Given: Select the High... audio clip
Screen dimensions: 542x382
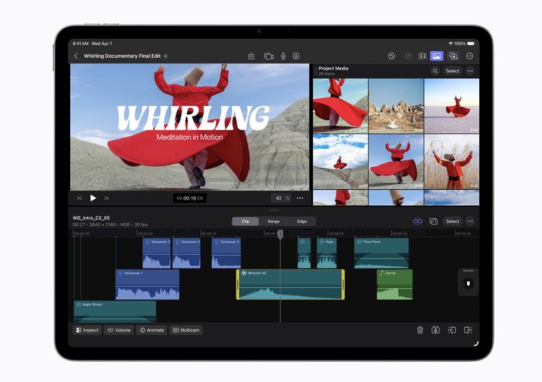Looking at the screenshot, I should point(327,253).
